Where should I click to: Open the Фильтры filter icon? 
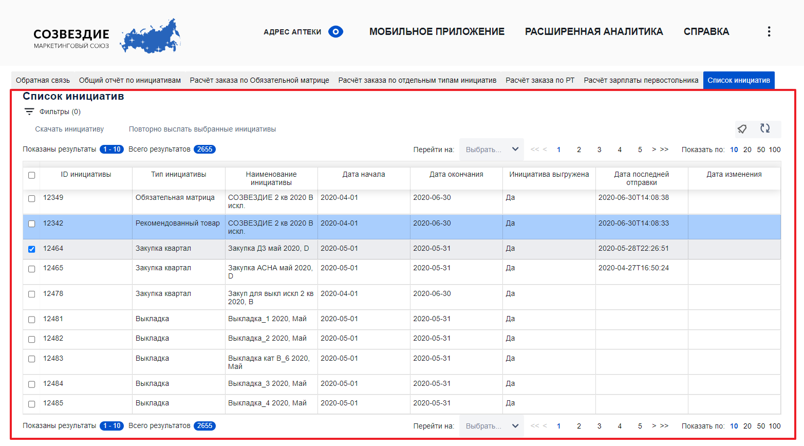[x=29, y=112]
